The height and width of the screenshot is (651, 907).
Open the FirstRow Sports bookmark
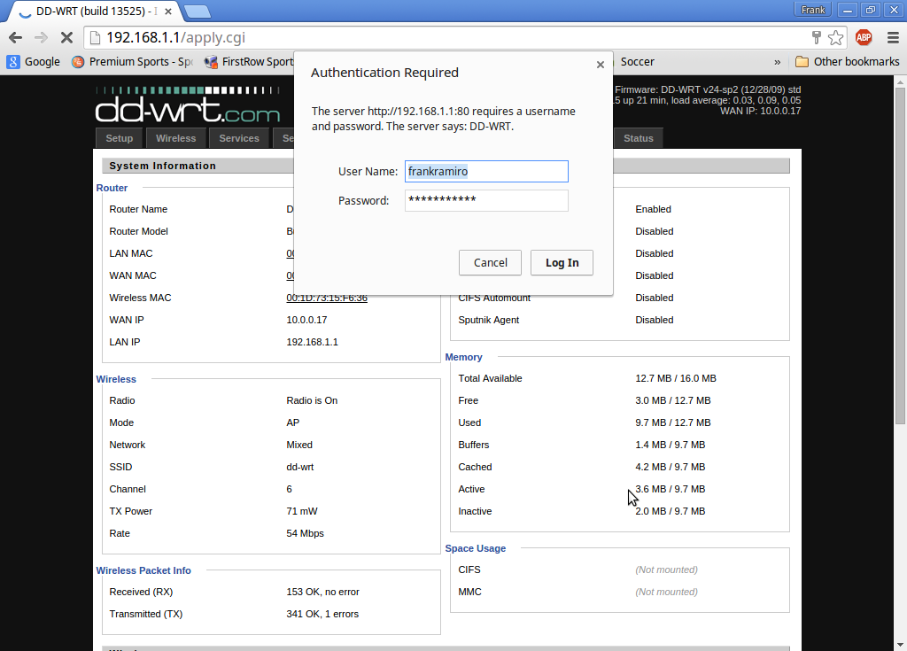click(x=249, y=61)
